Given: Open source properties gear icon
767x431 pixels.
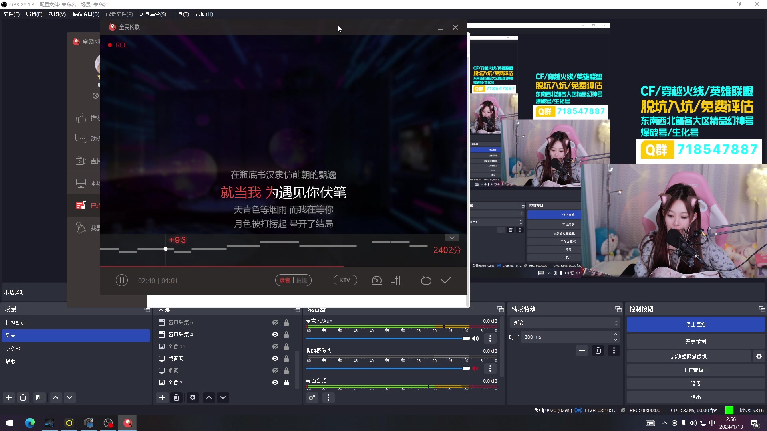Looking at the screenshot, I should (x=193, y=397).
